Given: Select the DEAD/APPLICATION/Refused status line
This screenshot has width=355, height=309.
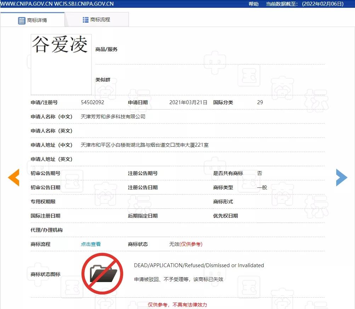Looking at the screenshot, I should point(199,265).
